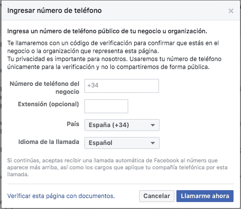
Task: Open Verificar esta página con documentos link
Action: pos(61,196)
